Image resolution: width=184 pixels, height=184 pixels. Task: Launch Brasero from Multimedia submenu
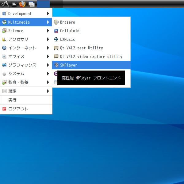(91, 22)
